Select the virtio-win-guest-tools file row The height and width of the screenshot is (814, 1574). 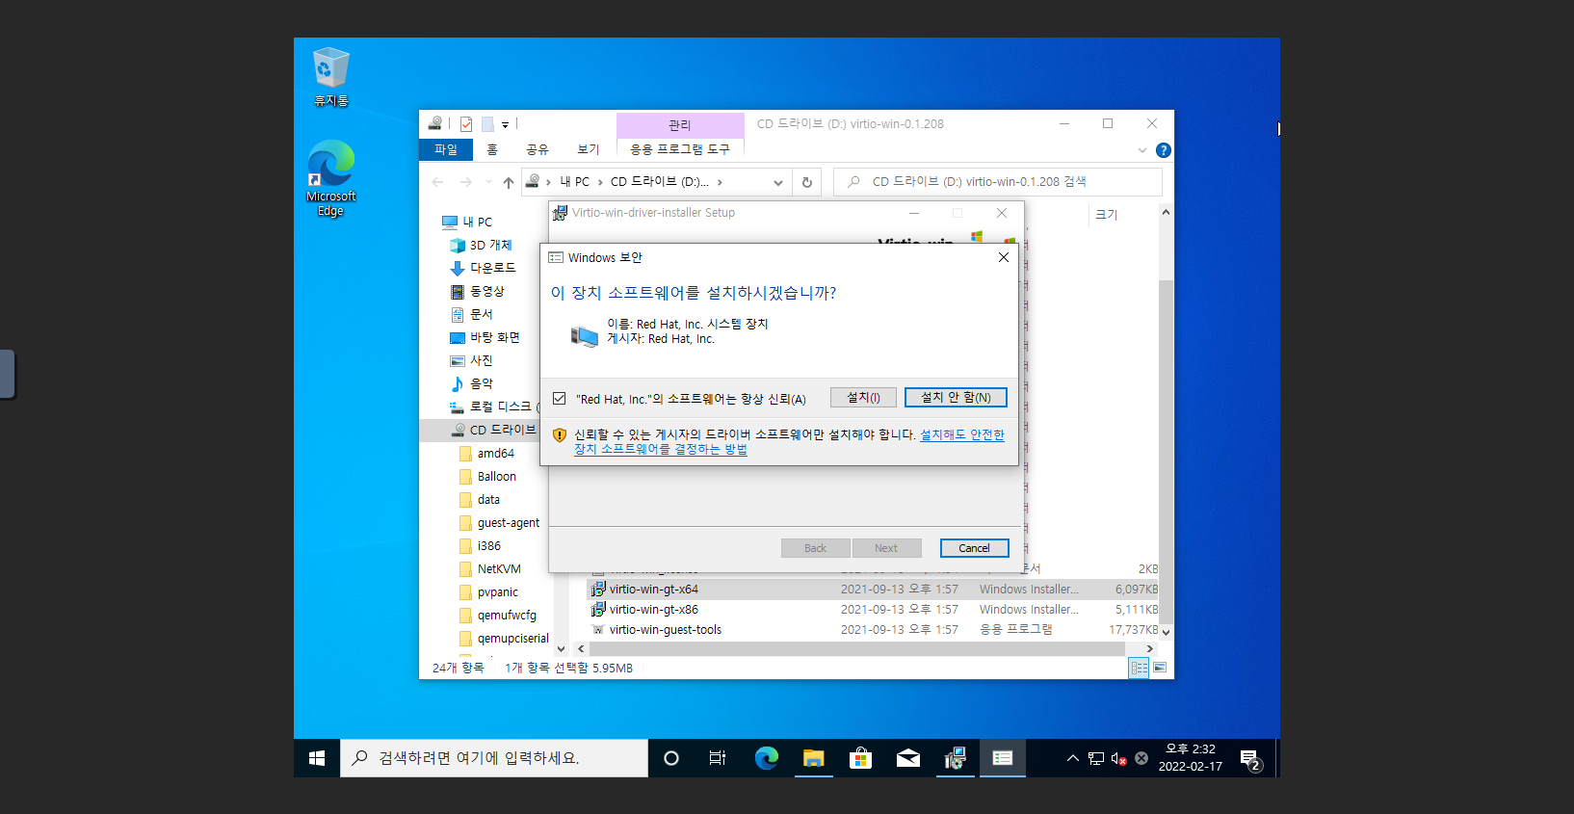tap(874, 630)
